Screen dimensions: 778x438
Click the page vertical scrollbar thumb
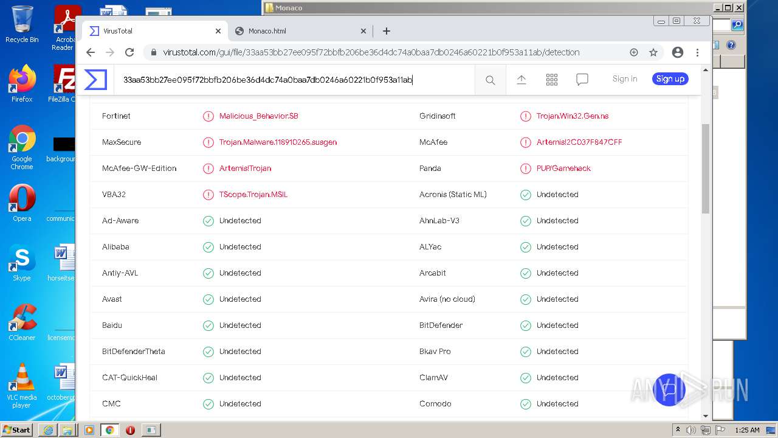(706, 169)
